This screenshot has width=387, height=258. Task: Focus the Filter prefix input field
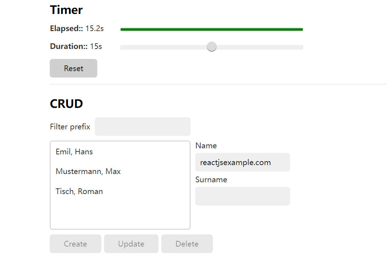point(142,126)
